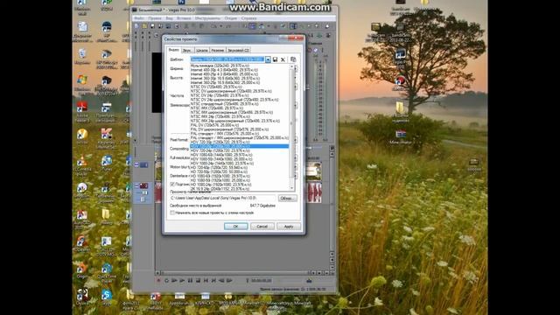The width and height of the screenshot is (560, 315).
Task: Open the Вставка menu in Vegas Pro
Action: 184,18
